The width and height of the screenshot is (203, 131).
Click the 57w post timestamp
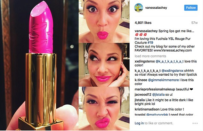[x=194, y=23]
